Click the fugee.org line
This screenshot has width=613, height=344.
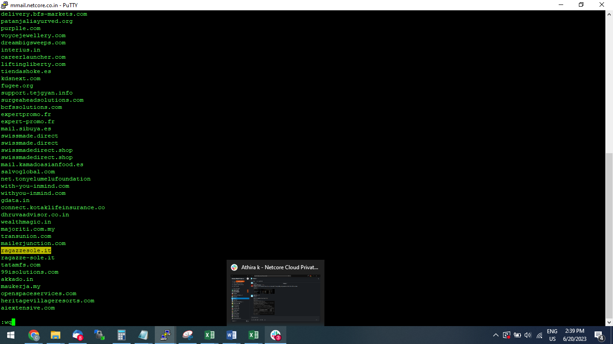click(x=17, y=86)
